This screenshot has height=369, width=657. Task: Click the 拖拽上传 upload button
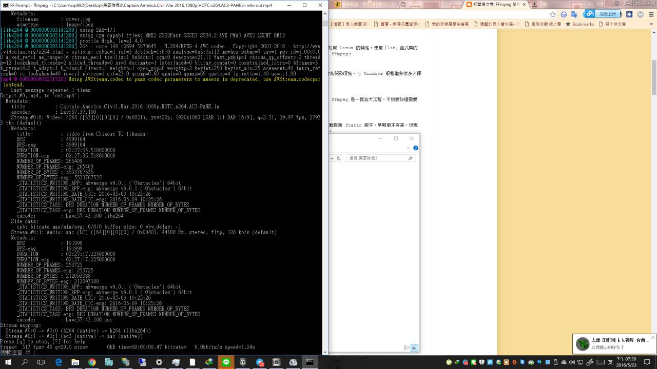point(606,14)
